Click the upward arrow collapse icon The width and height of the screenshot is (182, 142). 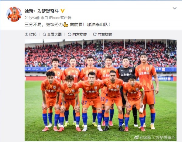tap(26, 34)
